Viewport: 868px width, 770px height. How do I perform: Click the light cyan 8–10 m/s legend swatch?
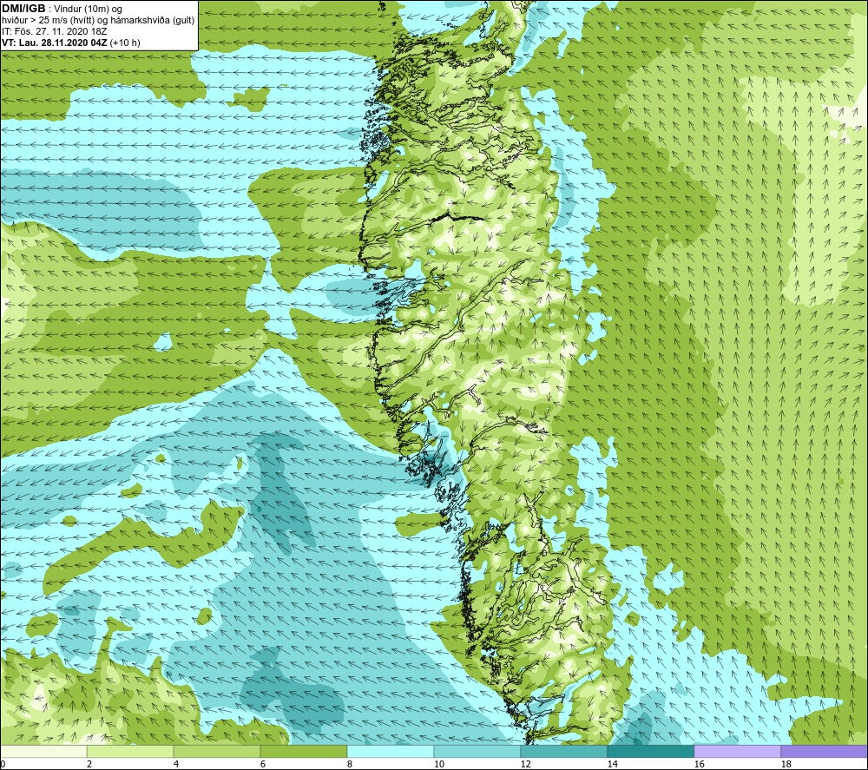point(391,751)
